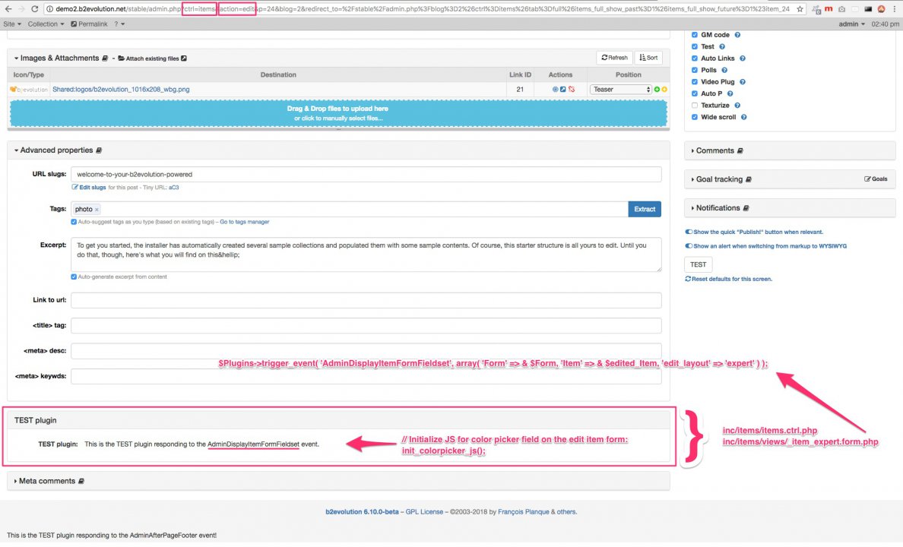Open the Teaser position dropdown

point(621,89)
